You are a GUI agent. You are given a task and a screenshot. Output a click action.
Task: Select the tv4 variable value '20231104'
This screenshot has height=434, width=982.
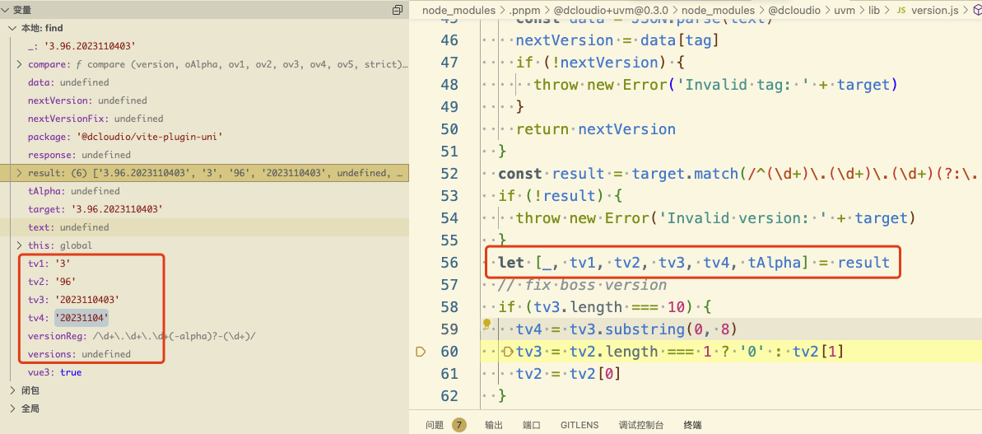click(82, 318)
